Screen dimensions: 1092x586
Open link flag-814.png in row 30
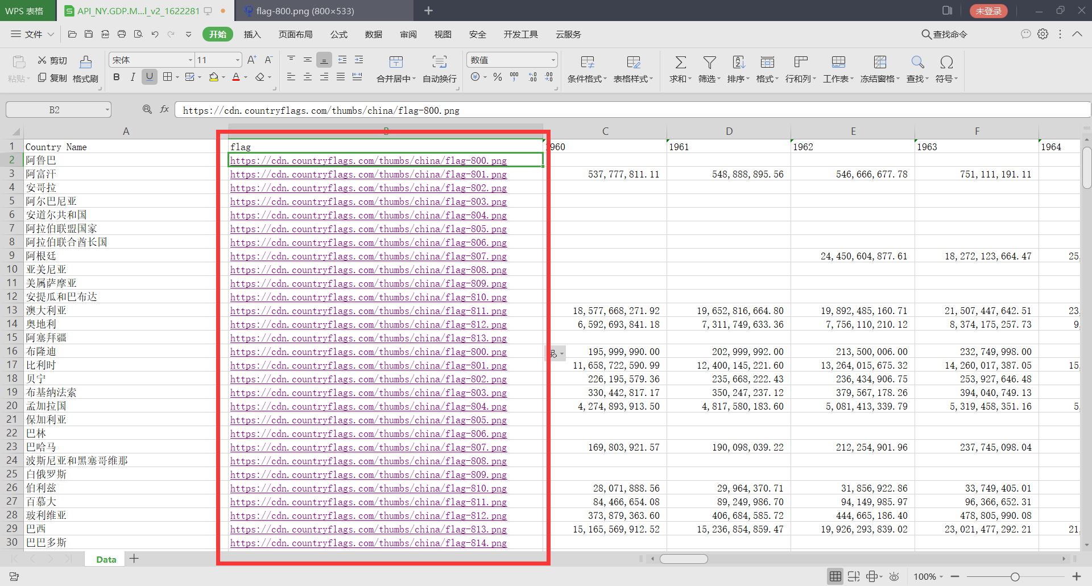(x=368, y=543)
